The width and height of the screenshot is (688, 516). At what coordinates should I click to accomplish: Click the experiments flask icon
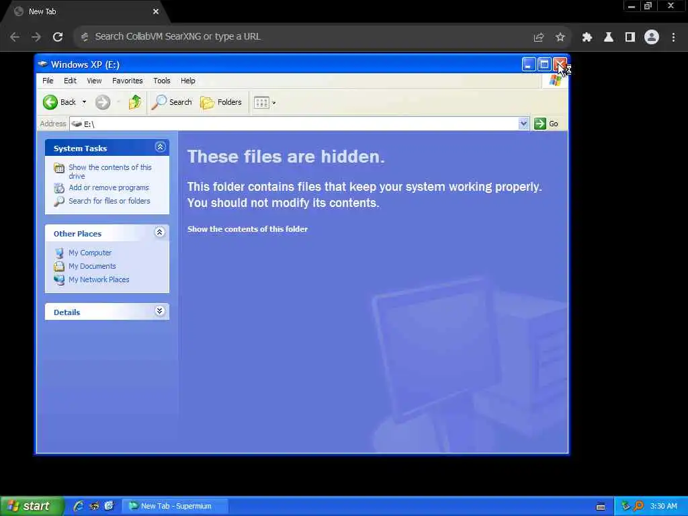[x=609, y=38]
